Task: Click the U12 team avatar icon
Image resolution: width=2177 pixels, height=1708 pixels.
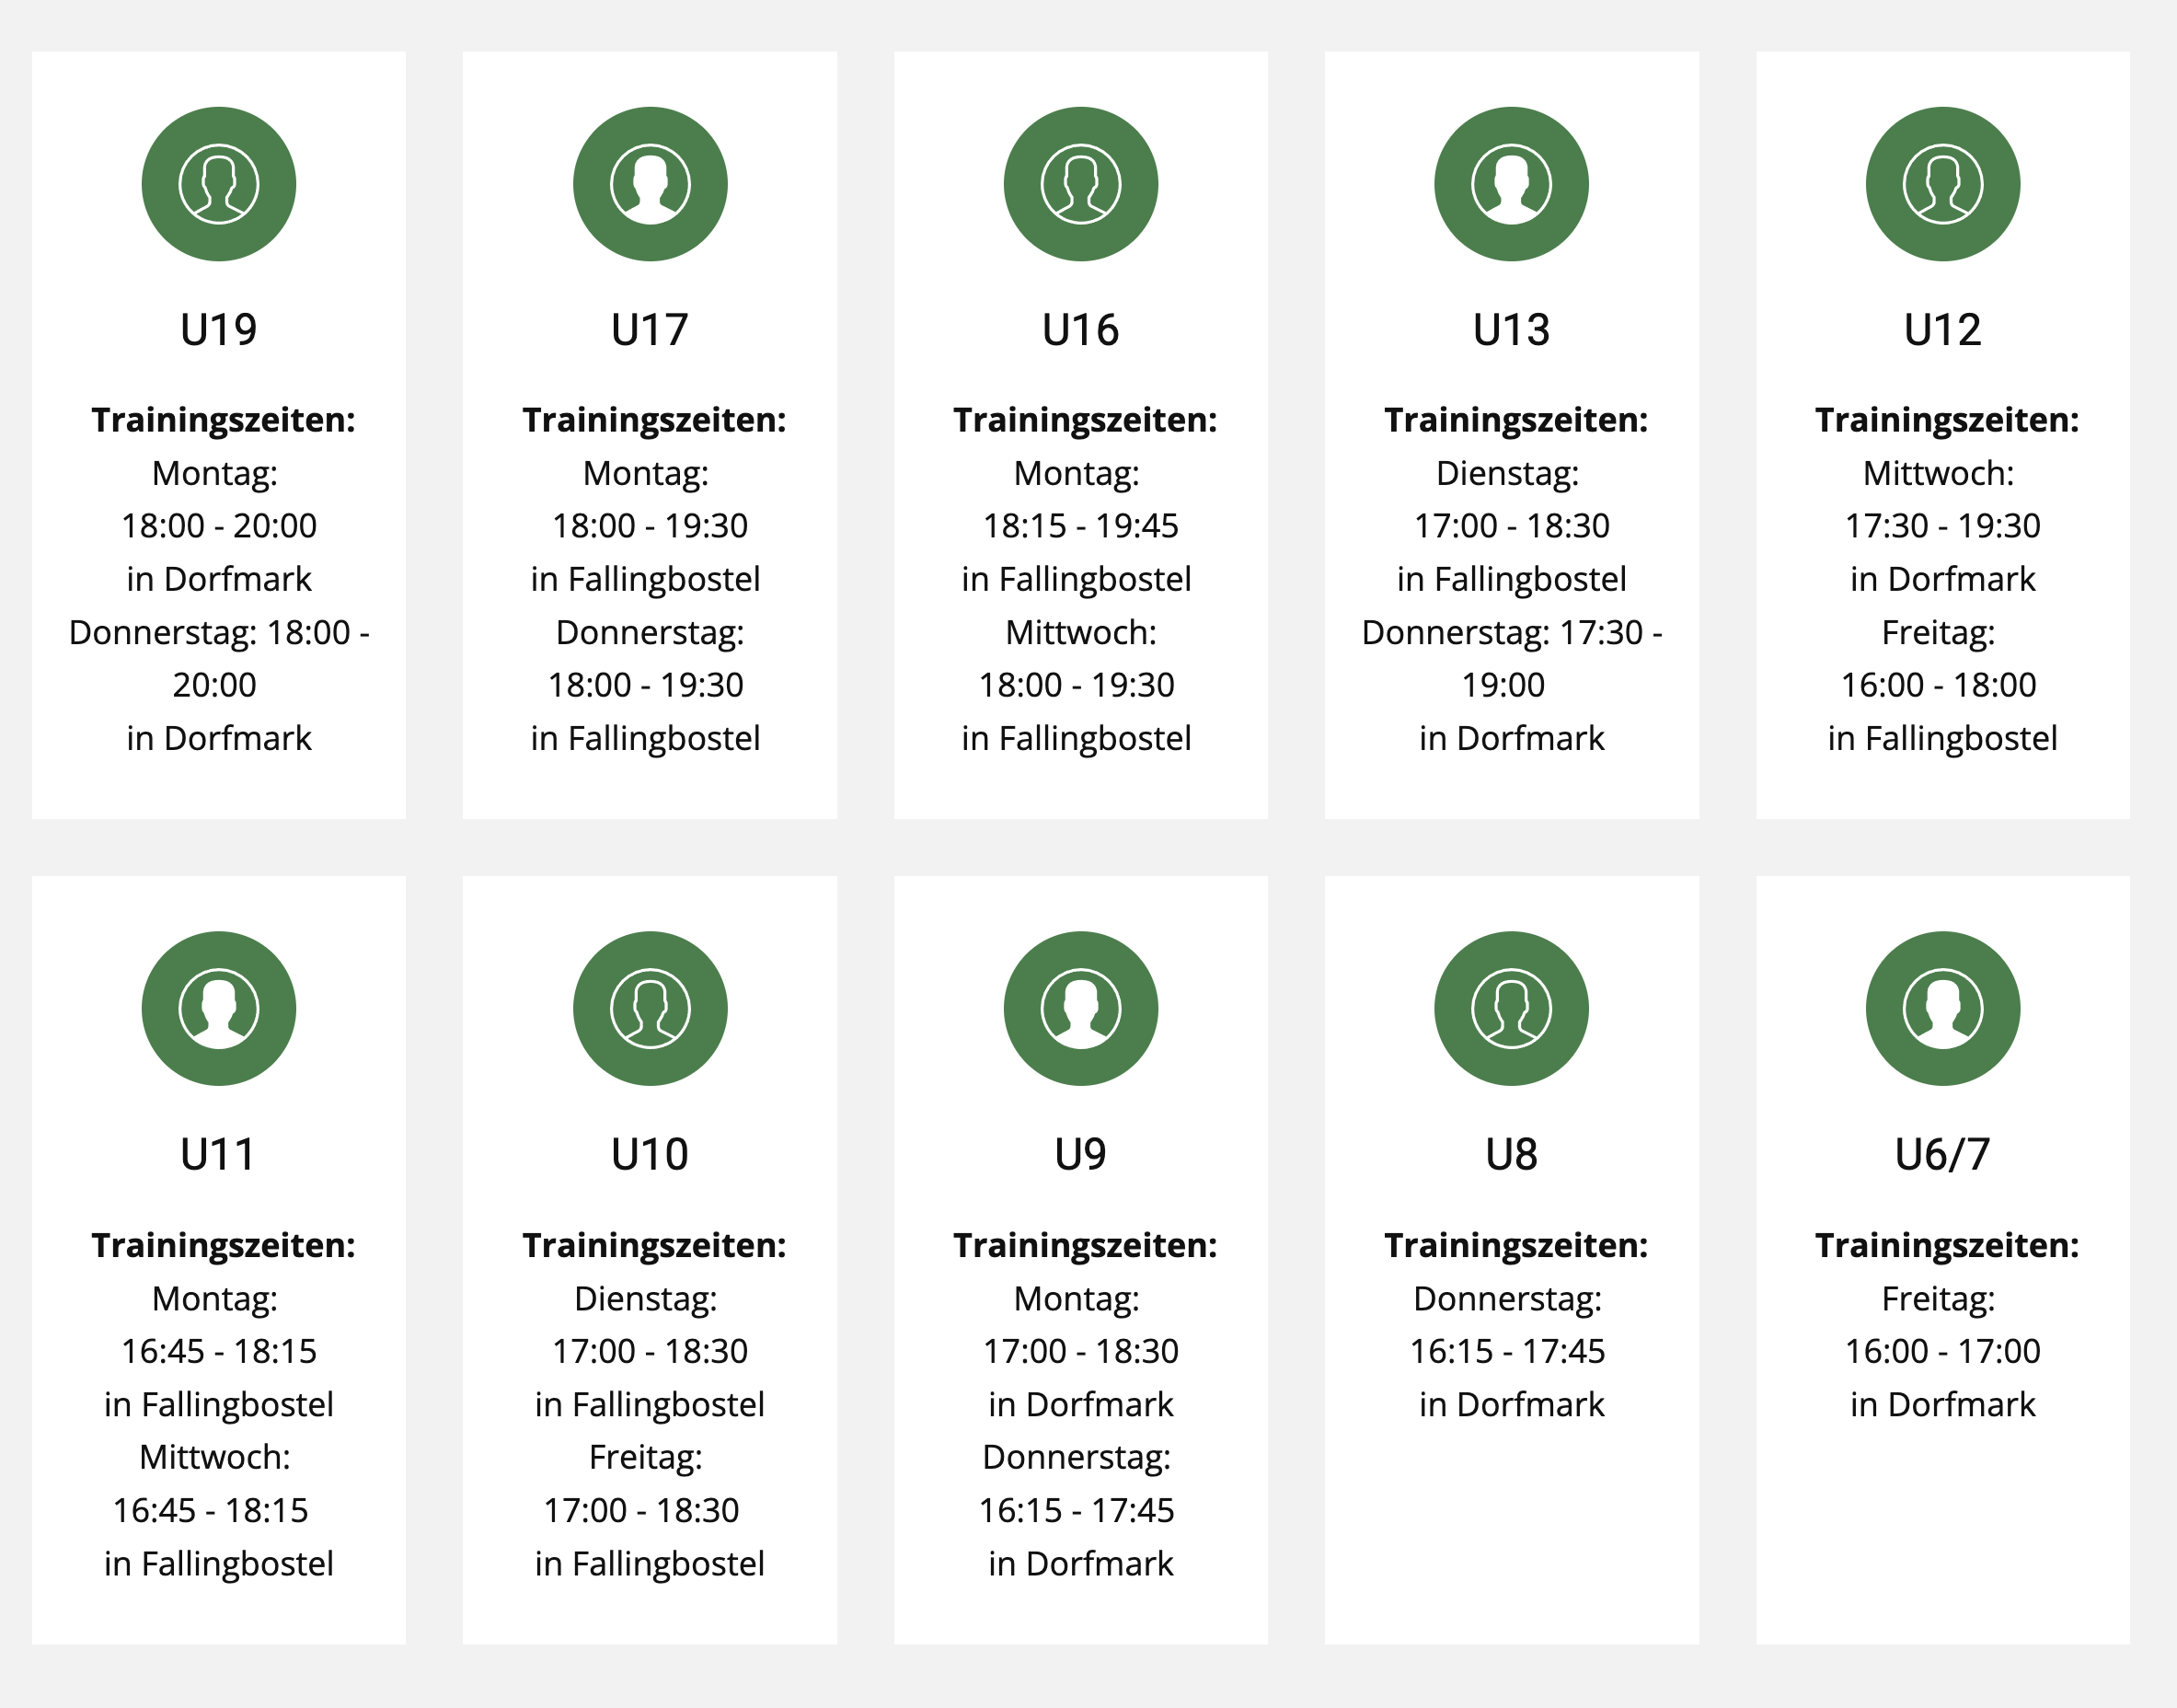Action: (x=1942, y=184)
